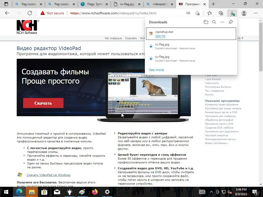
Task: Open the tab actions menu icon
Action: tap(6, 4)
